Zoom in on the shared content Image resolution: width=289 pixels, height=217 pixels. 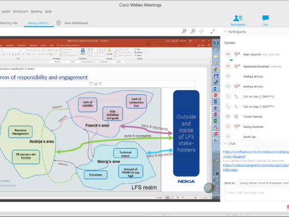point(184,31)
